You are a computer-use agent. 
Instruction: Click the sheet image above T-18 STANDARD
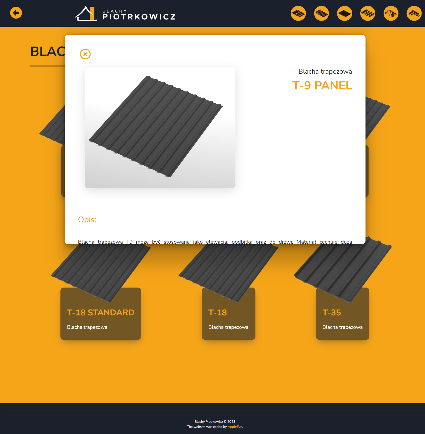pos(101,268)
